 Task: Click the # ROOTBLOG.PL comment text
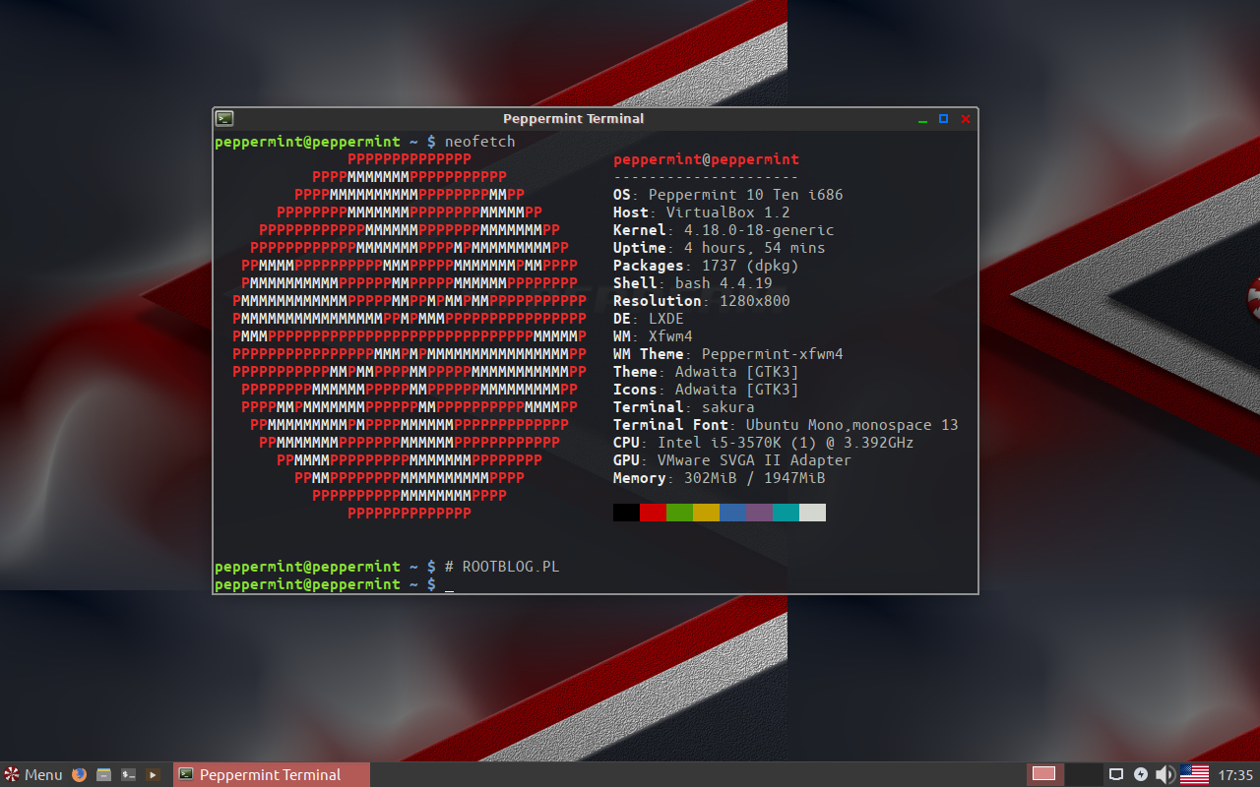point(502,567)
